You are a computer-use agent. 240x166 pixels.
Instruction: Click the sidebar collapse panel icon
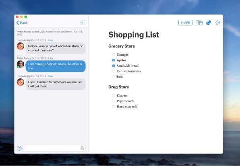click(83, 23)
